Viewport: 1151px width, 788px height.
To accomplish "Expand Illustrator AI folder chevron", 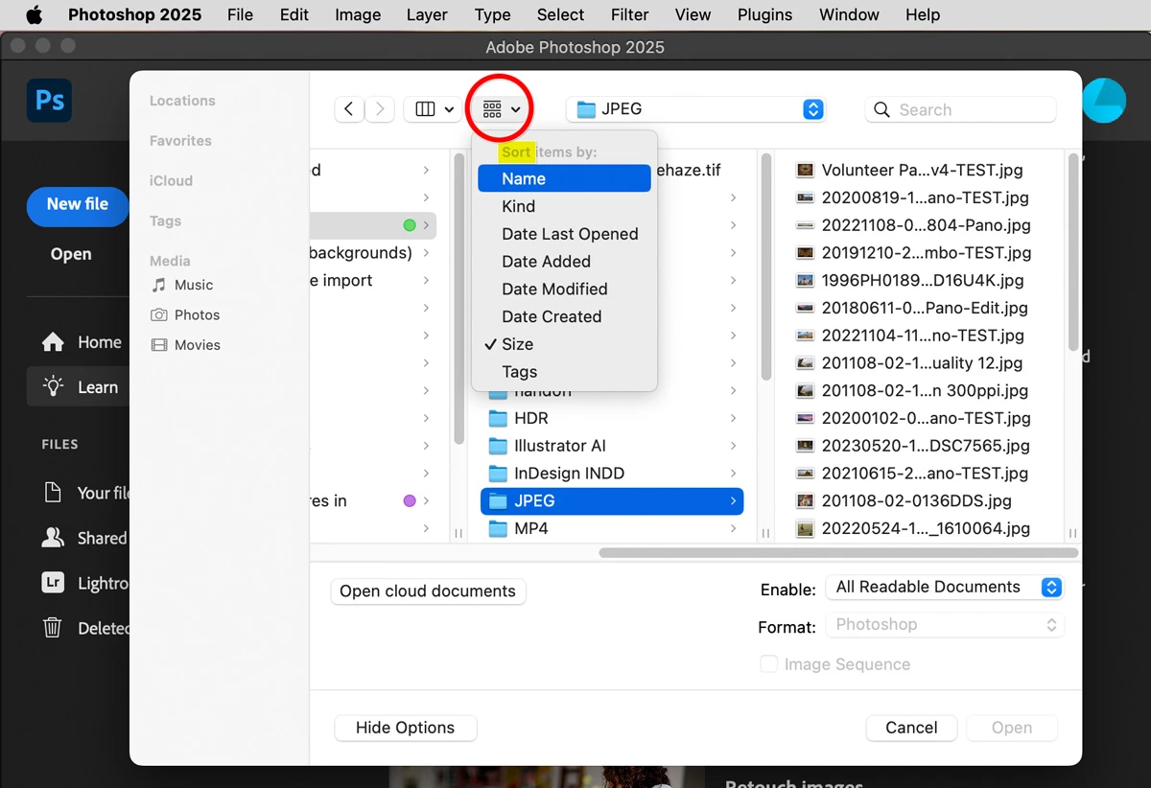I will tap(733, 446).
